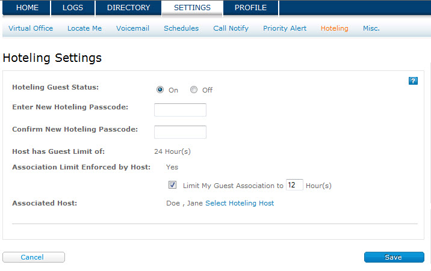Open Priority Alert settings
The width and height of the screenshot is (431, 271).
(x=285, y=28)
